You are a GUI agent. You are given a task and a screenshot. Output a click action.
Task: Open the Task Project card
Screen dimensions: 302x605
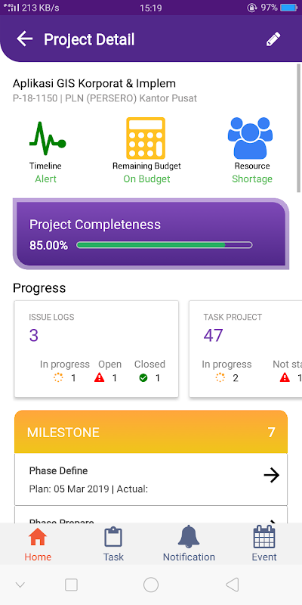[245, 349]
